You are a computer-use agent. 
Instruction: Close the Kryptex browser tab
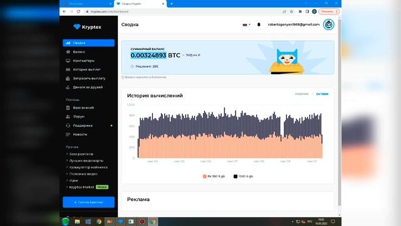[163, 4]
